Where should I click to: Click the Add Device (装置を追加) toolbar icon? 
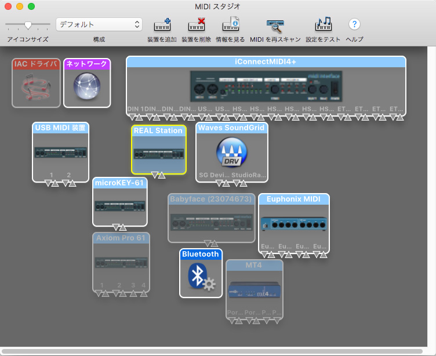click(162, 24)
